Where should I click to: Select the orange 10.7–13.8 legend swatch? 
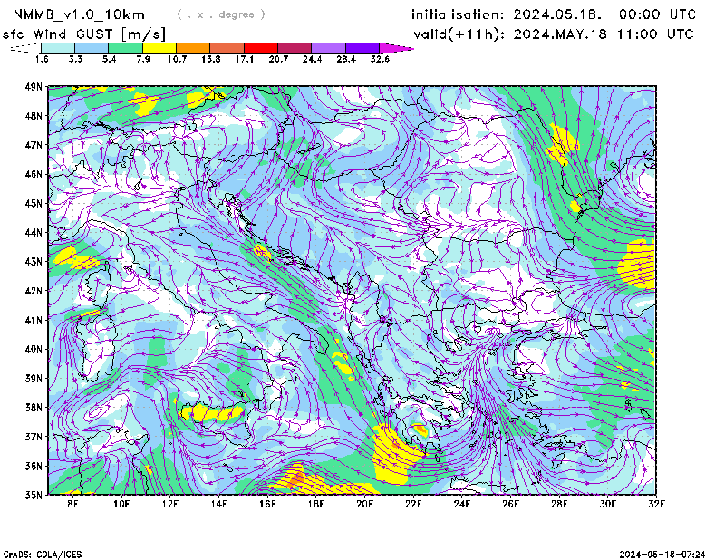(x=193, y=48)
